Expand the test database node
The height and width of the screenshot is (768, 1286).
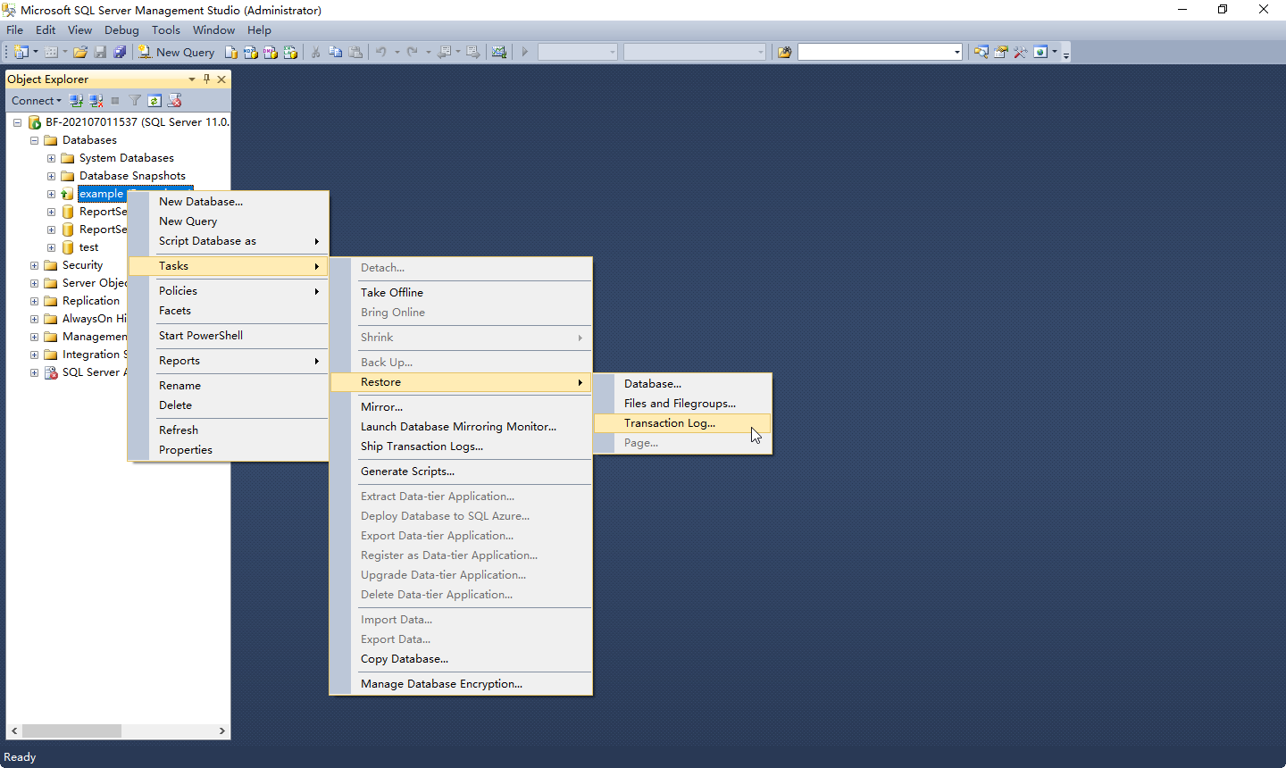coord(51,247)
